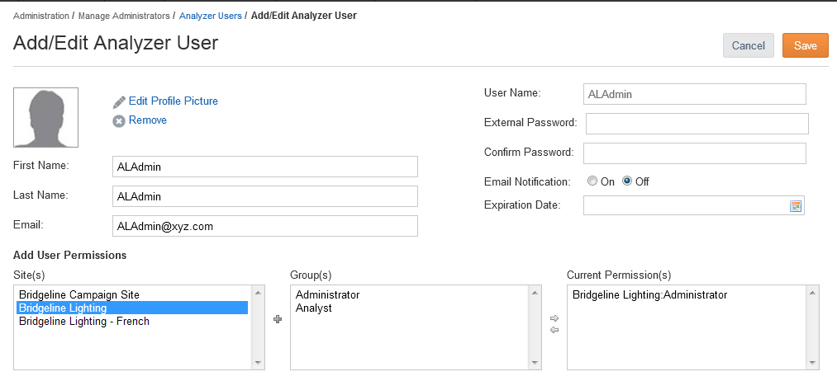
Task: Click into the External Password field
Action: click(x=697, y=124)
